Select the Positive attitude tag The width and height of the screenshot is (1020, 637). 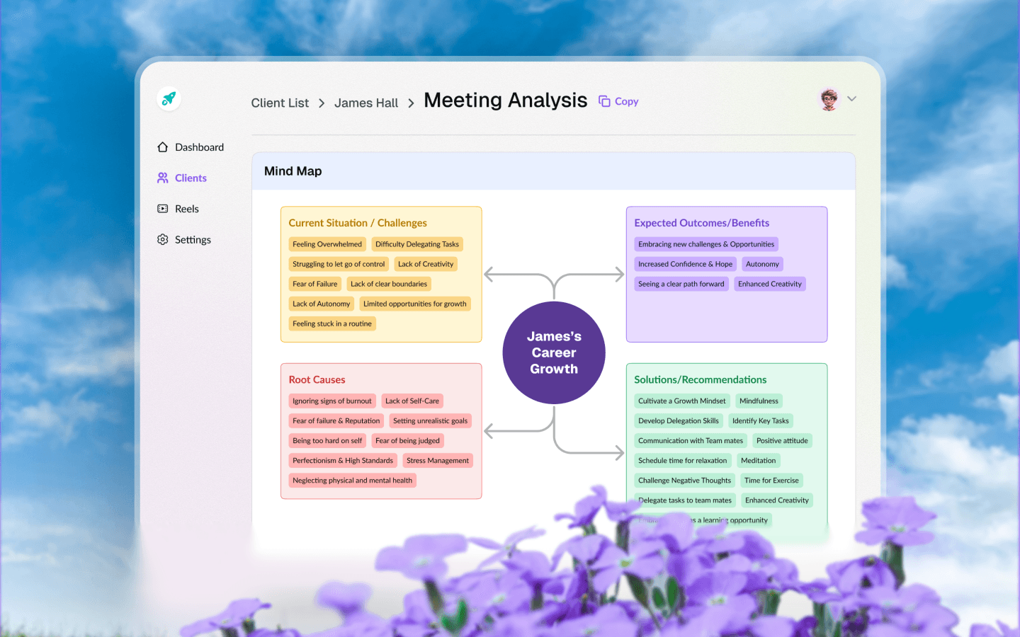782,441
